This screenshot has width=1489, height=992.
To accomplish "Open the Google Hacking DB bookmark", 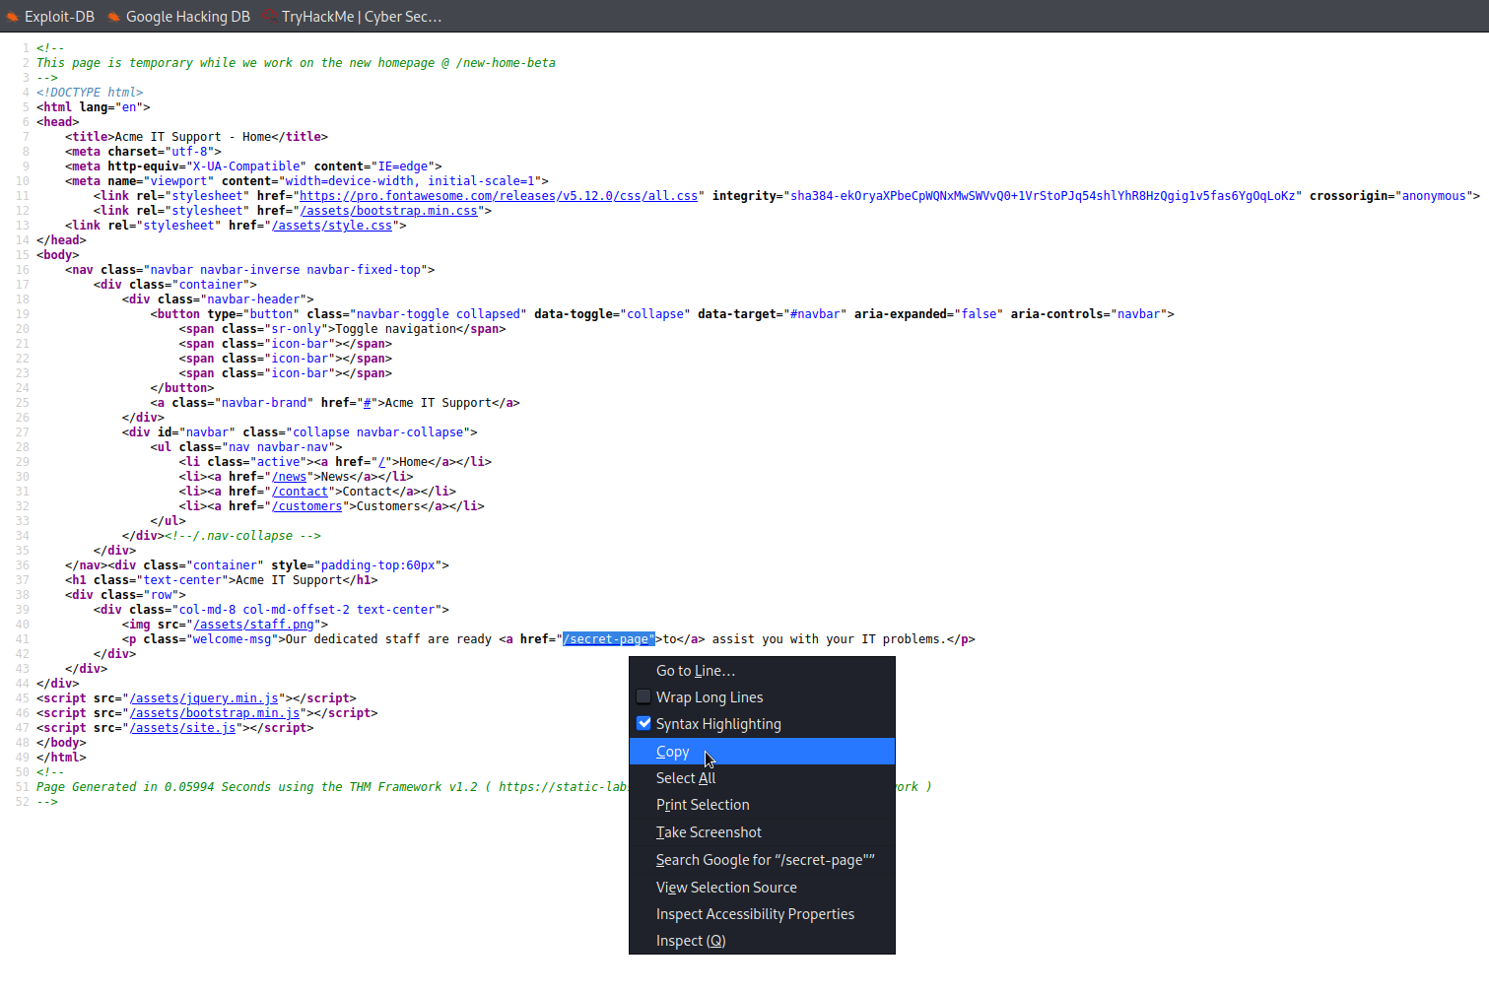I will pyautogui.click(x=178, y=16).
